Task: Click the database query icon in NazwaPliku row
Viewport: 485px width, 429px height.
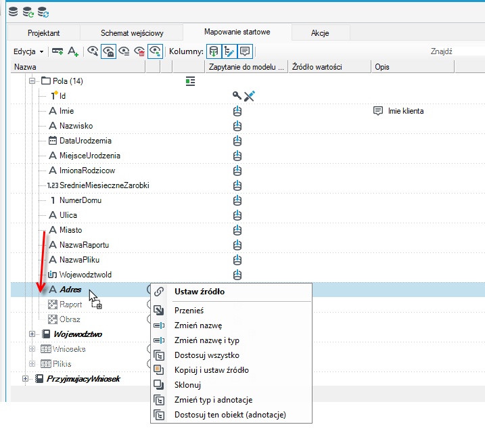Action: click(x=237, y=259)
